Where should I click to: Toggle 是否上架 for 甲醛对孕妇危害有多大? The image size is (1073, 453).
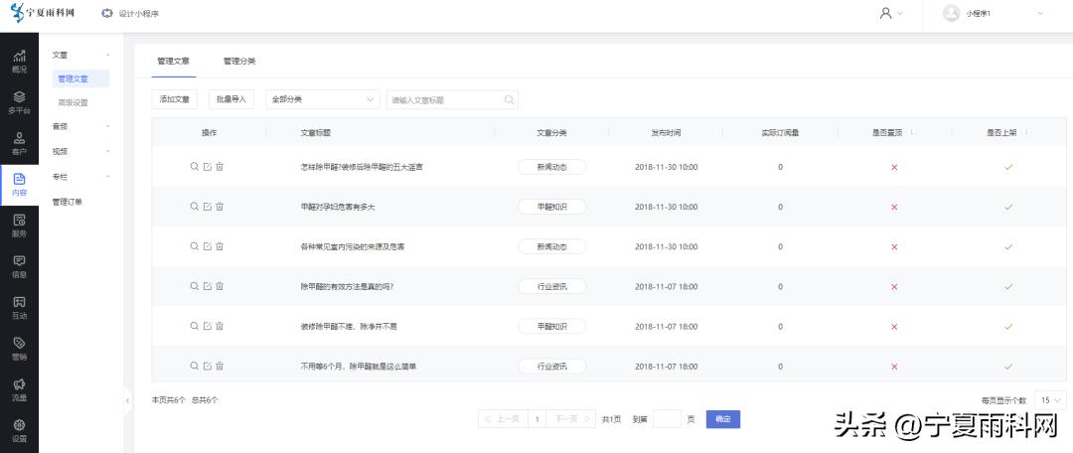pos(1007,207)
